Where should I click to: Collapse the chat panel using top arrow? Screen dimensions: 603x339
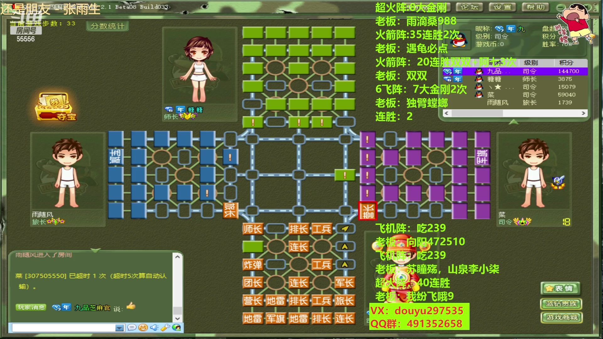pyautogui.click(x=95, y=250)
